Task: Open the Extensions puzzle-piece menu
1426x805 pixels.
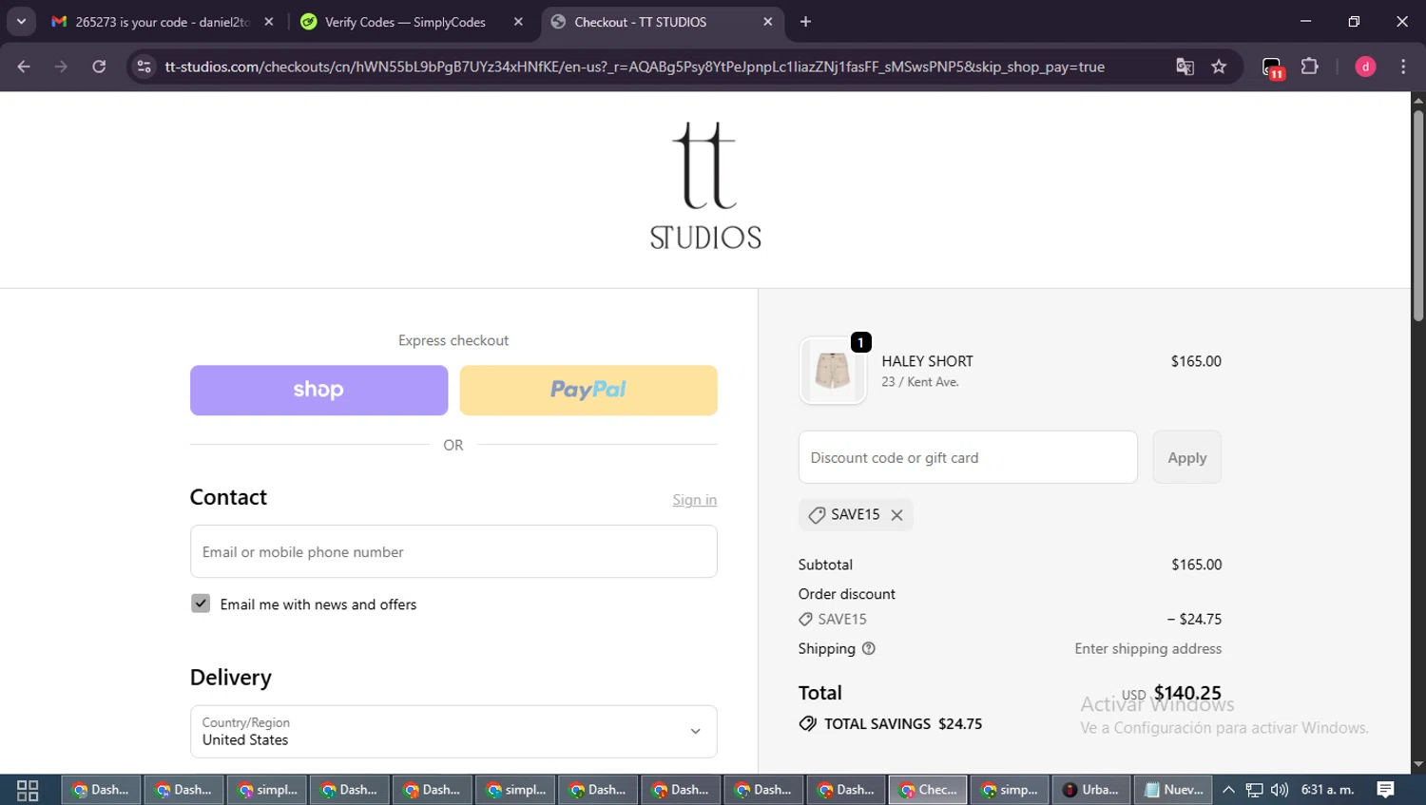Action: pos(1310,67)
